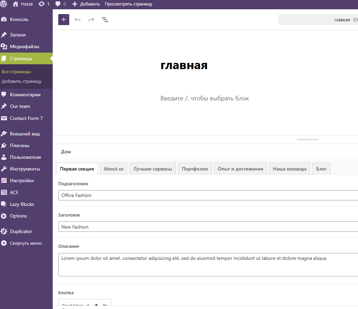Image resolution: width=358 pixels, height=309 pixels.
Task: Click the главная page title
Action: point(184,65)
